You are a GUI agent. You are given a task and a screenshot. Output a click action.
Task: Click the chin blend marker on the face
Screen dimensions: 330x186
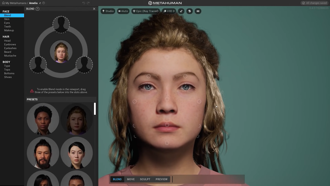[167, 143]
